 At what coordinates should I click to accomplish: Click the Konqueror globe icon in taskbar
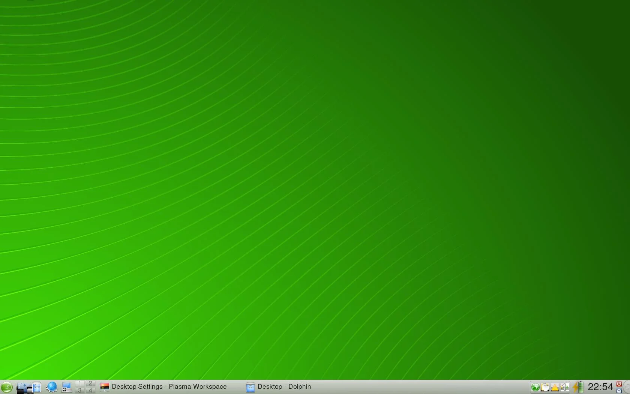[x=52, y=387]
